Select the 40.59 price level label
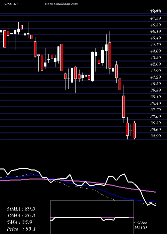Screen dimensions: 167x234 156,84
